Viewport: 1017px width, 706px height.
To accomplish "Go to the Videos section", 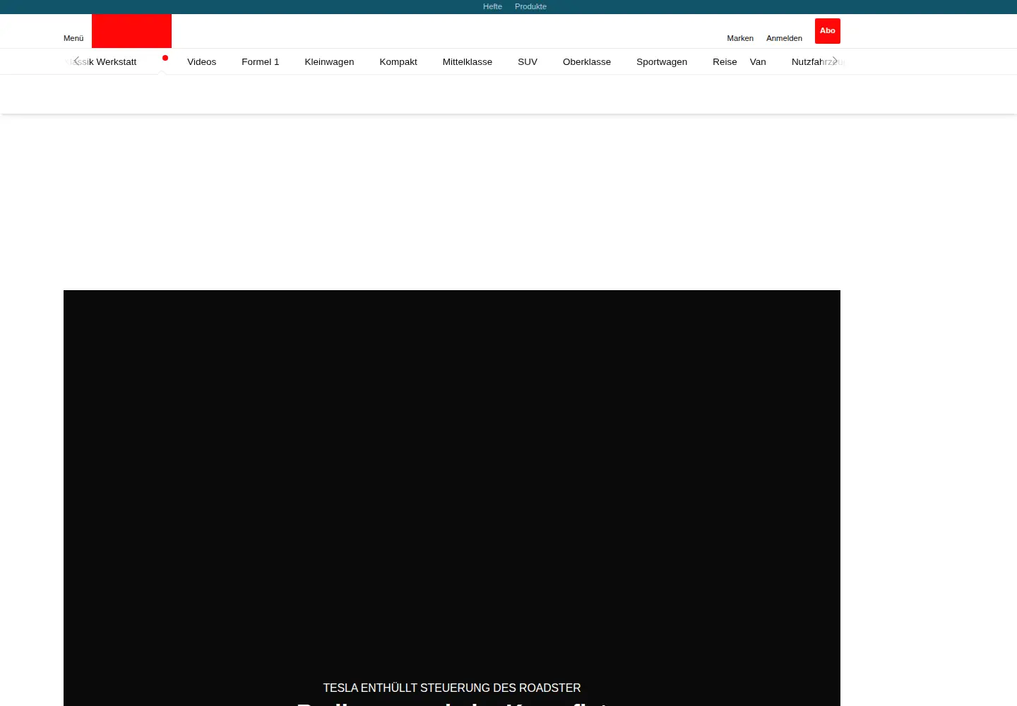I will click(201, 62).
